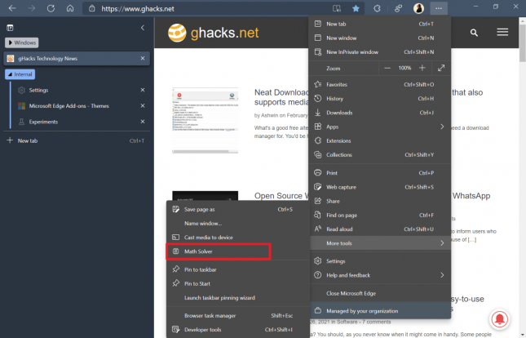Open the Collections menu entry
The height and width of the screenshot is (338, 526).
pos(338,154)
